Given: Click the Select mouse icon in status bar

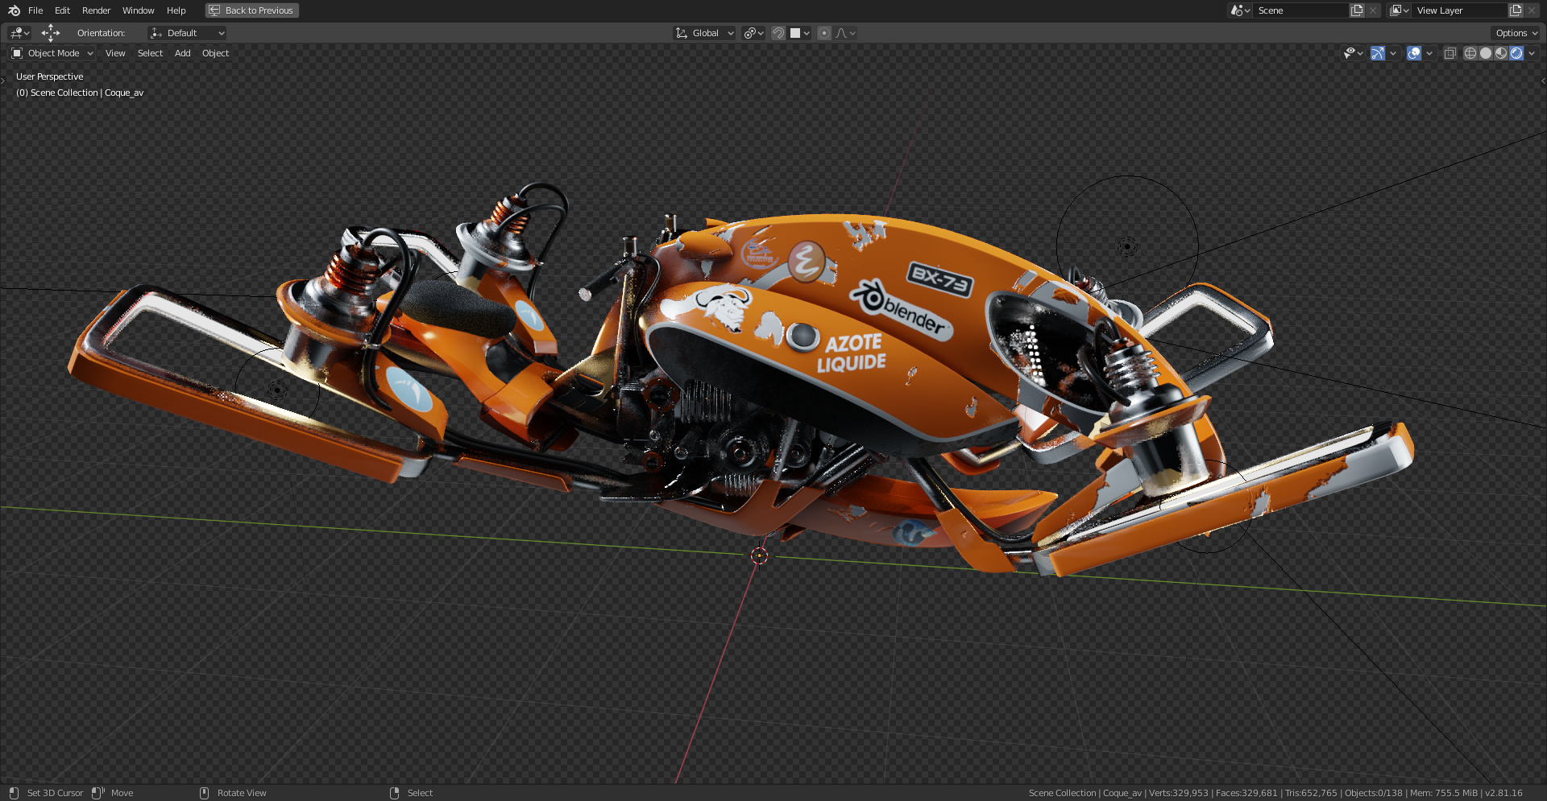Looking at the screenshot, I should [x=394, y=793].
